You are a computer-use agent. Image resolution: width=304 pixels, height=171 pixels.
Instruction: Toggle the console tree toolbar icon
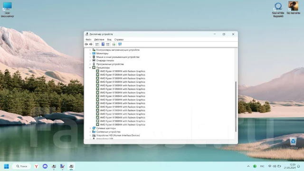tap(97, 44)
